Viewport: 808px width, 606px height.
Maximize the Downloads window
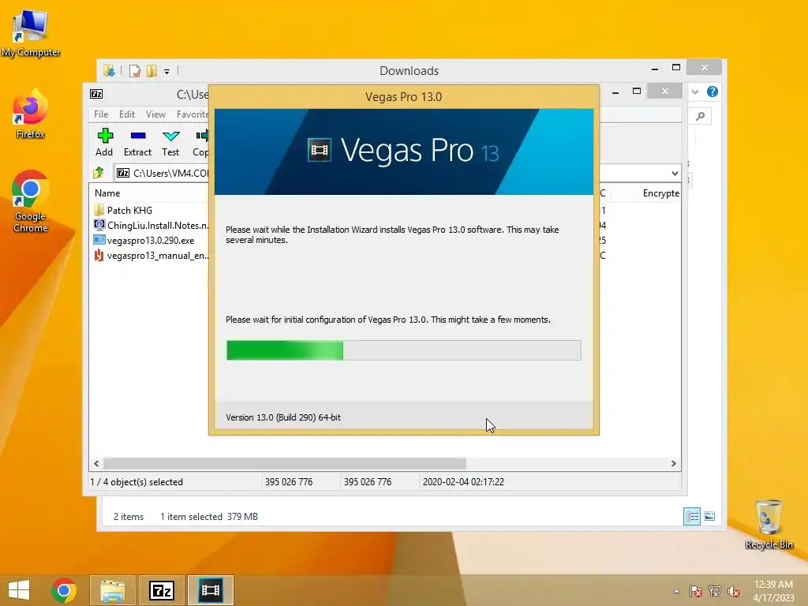[676, 68]
